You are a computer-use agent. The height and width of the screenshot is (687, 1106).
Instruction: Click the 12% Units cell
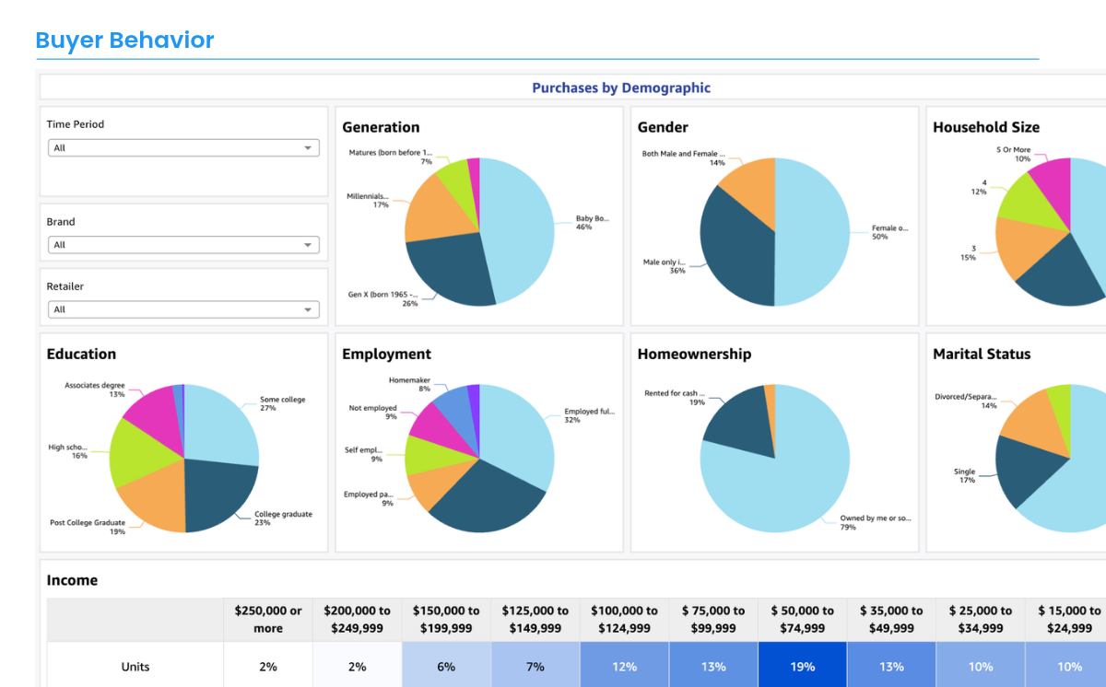tap(625, 667)
